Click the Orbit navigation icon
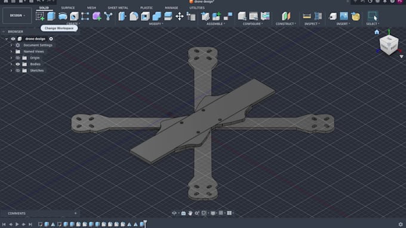Image resolution: width=406 pixels, height=228 pixels. (x=174, y=213)
